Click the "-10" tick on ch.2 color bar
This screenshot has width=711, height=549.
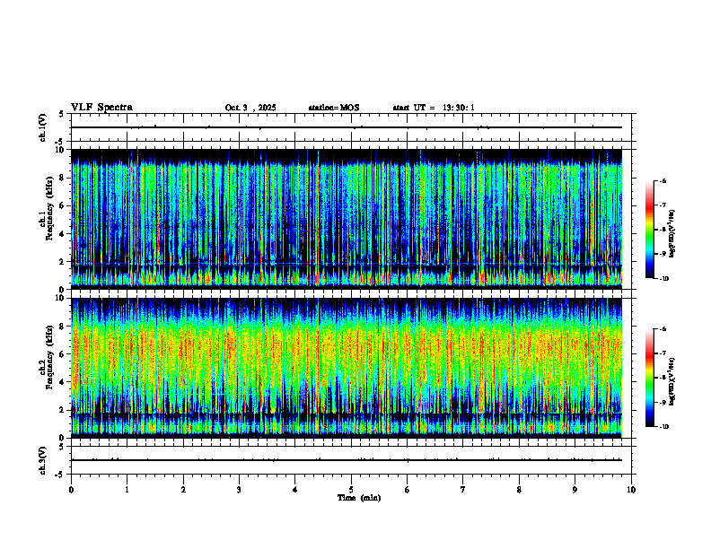pyautogui.click(x=663, y=427)
